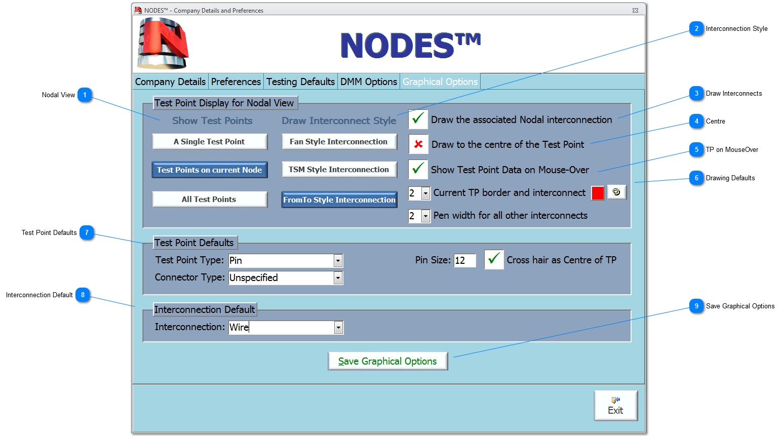
Task: Open the DMM Options tab
Action: tap(368, 82)
